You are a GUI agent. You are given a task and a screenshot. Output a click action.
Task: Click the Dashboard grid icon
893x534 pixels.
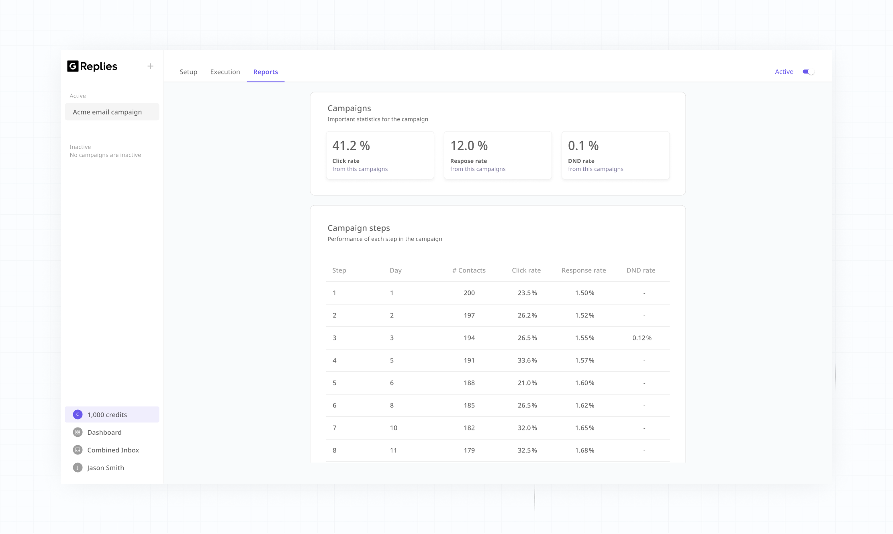[78, 432]
